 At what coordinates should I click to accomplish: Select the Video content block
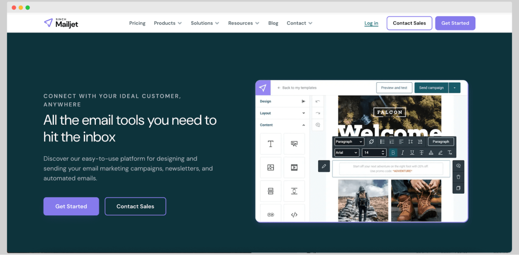294,167
